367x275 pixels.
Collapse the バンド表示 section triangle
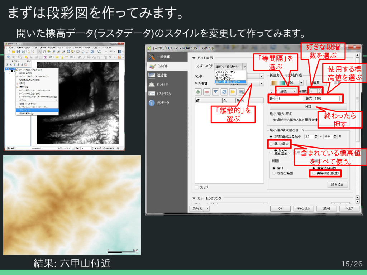[194, 58]
